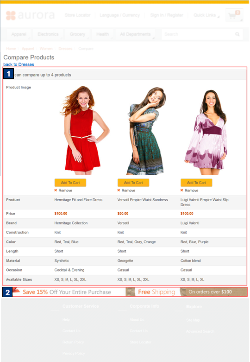
Task: Open Hermitage Fit and Flare Dress name
Action: 78,200
